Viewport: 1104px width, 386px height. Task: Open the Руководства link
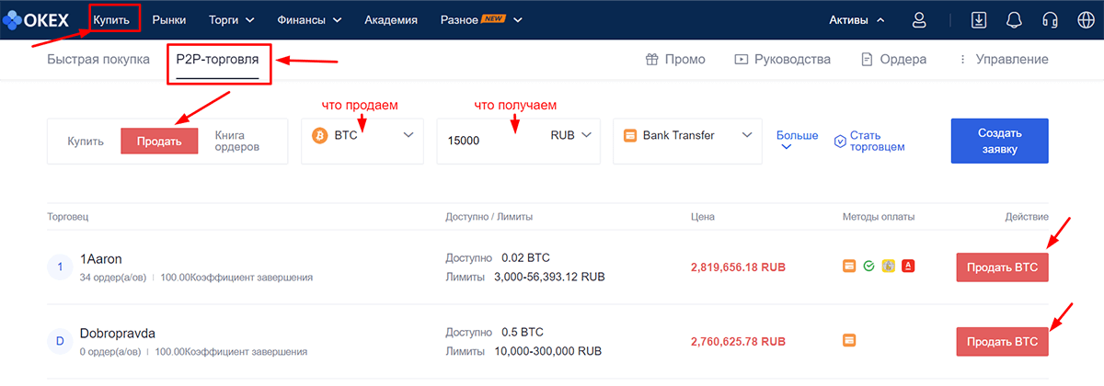(792, 59)
